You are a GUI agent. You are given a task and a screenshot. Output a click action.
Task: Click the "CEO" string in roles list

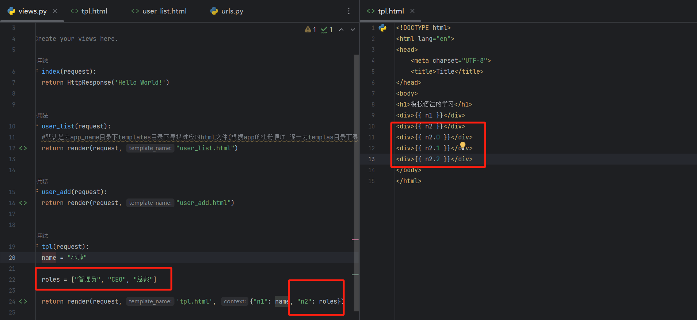pyautogui.click(x=117, y=279)
